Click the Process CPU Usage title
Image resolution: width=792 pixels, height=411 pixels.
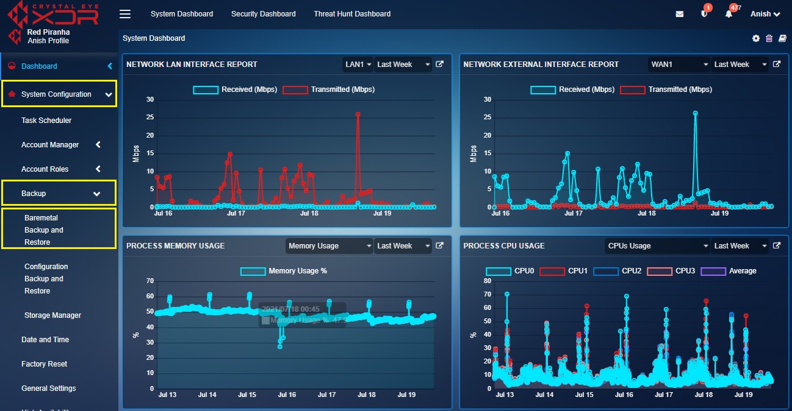[x=504, y=246]
